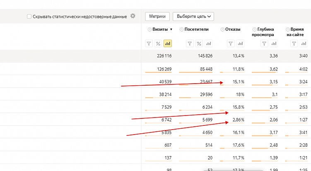Sort by Время на сайте column header
Viewport: 311px width, 171px height.
295,32
